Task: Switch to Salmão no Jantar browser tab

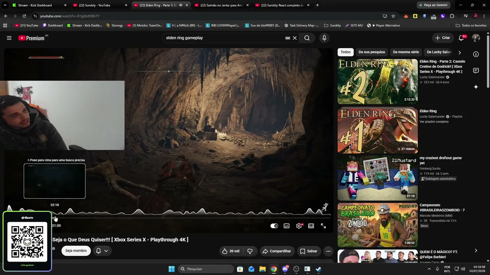Action: tap(221, 5)
